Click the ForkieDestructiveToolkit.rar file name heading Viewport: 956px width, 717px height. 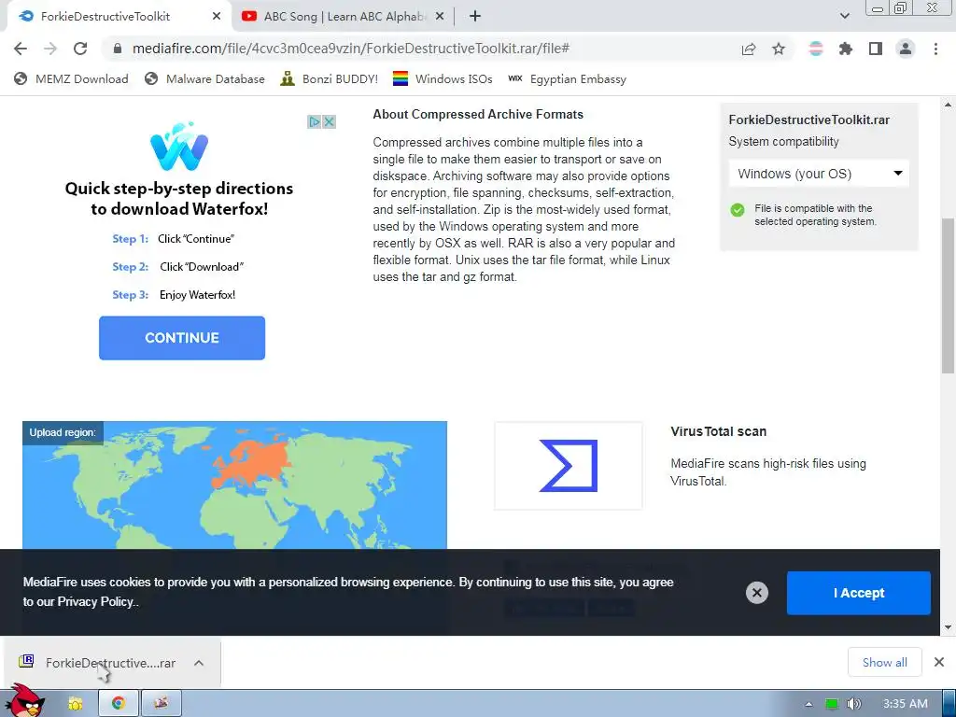pyautogui.click(x=809, y=120)
